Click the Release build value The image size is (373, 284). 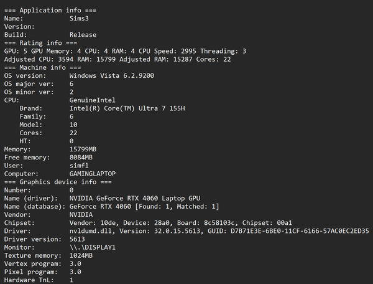(x=83, y=35)
